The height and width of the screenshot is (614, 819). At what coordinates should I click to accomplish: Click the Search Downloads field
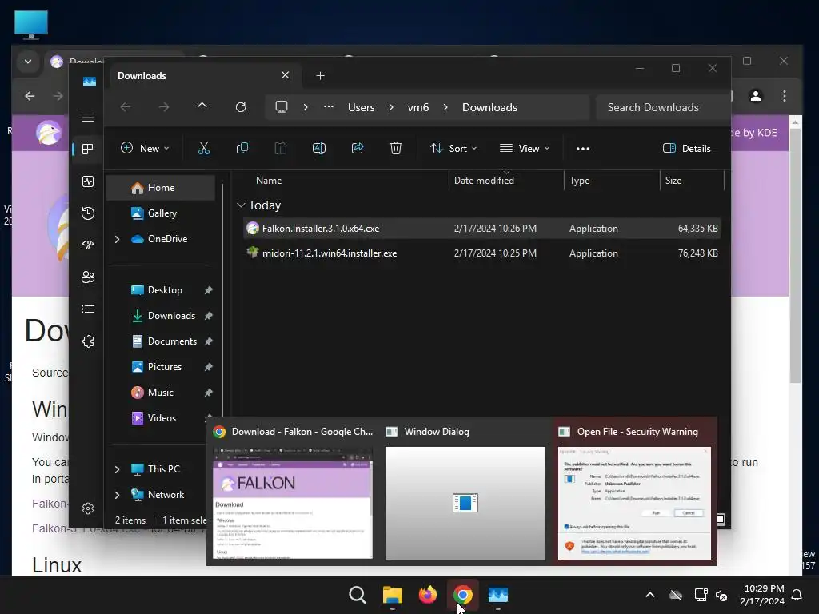pyautogui.click(x=663, y=107)
